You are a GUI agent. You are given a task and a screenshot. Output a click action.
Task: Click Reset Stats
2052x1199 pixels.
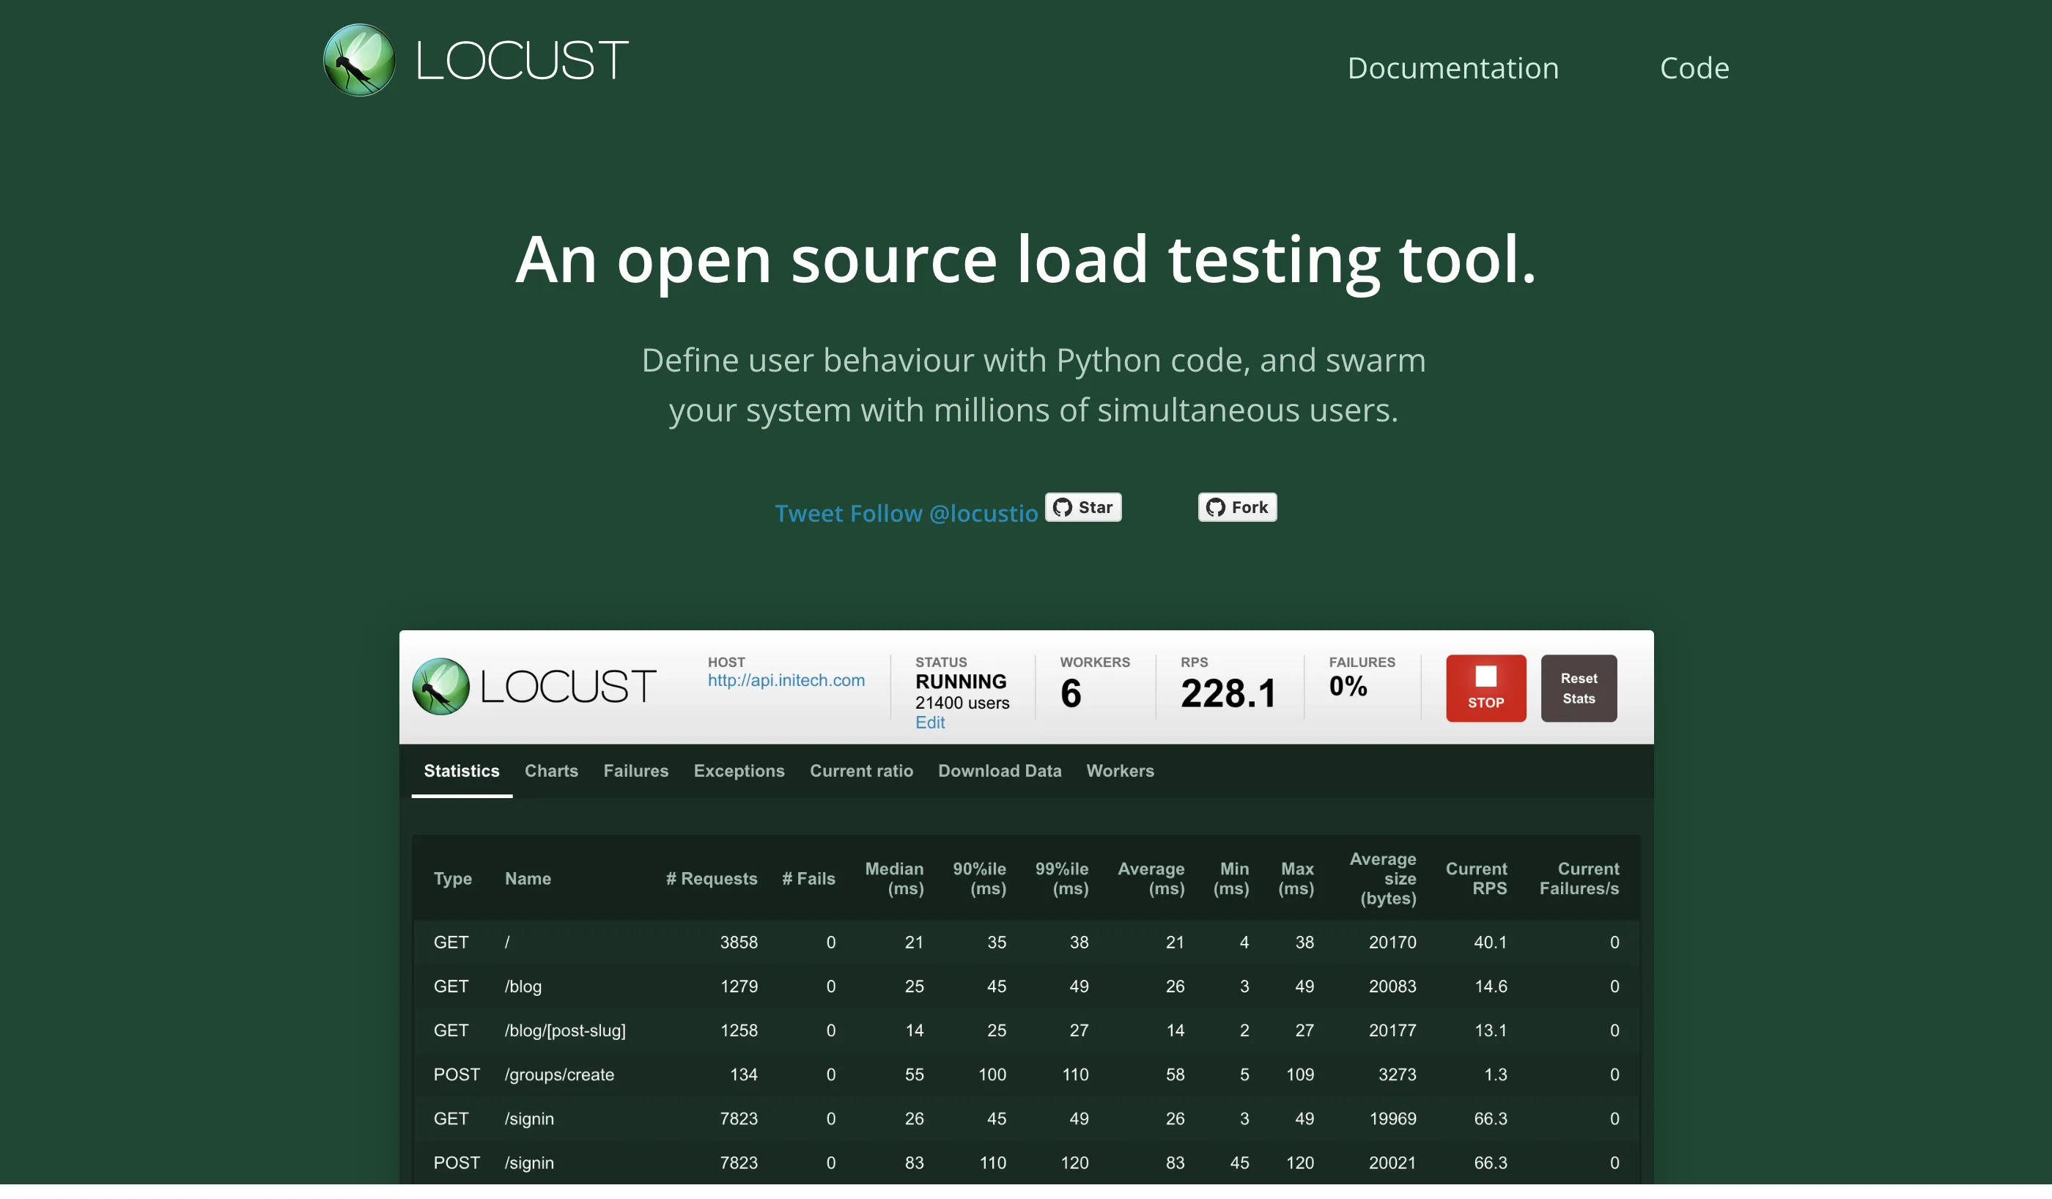1578,687
